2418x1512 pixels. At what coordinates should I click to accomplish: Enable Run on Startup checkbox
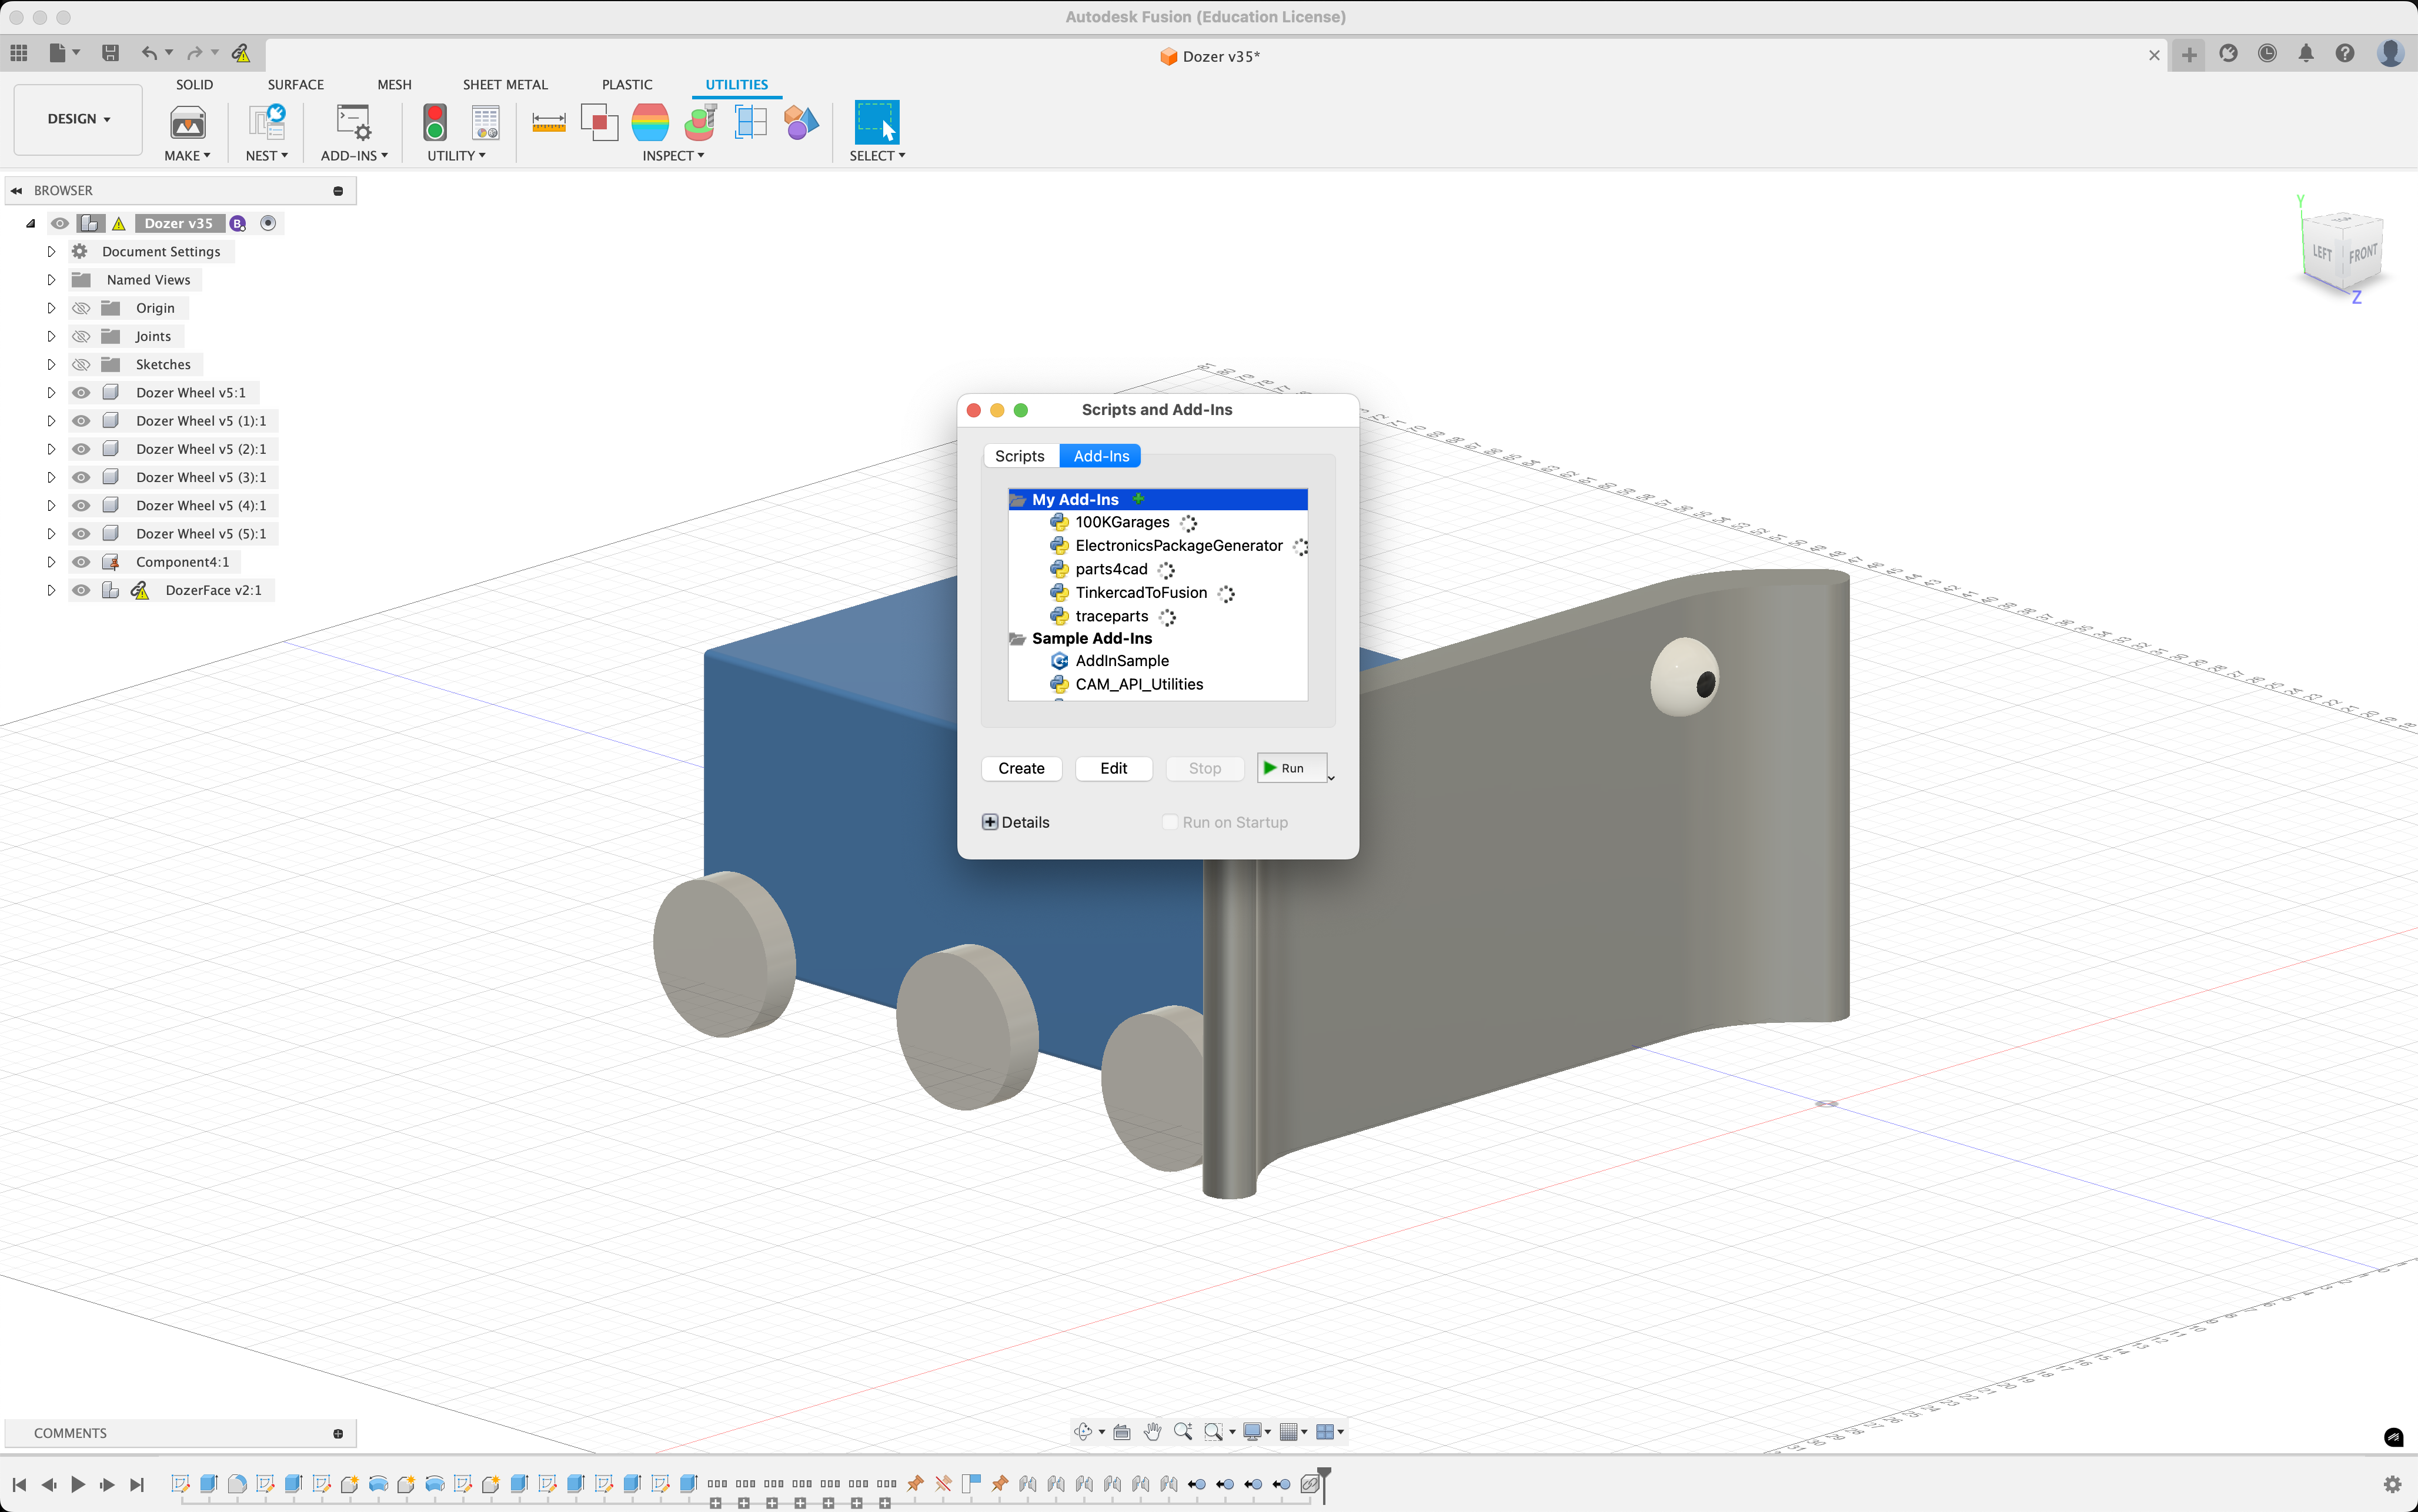click(1169, 822)
